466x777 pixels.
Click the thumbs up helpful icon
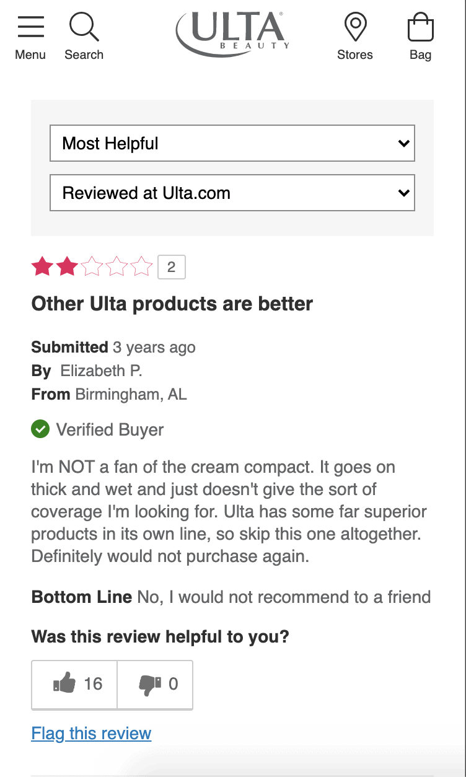(64, 684)
